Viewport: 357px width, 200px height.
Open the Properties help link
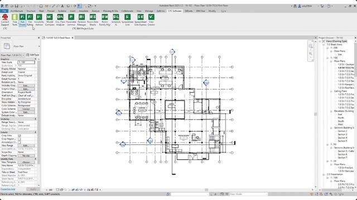tap(8, 189)
